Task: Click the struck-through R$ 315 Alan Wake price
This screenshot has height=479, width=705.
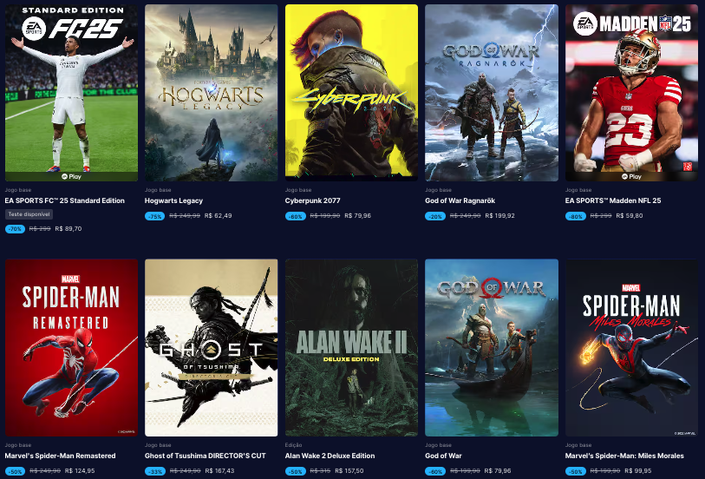Action: 320,471
